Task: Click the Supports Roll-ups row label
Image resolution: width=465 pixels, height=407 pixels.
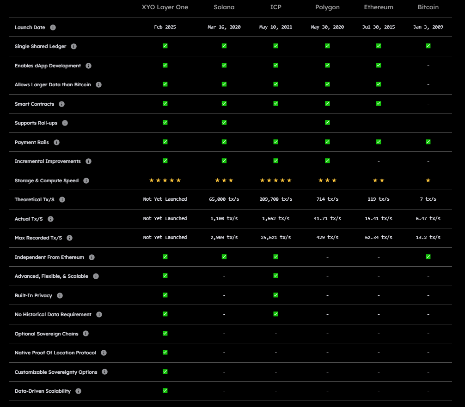Action: pyautogui.click(x=36, y=123)
